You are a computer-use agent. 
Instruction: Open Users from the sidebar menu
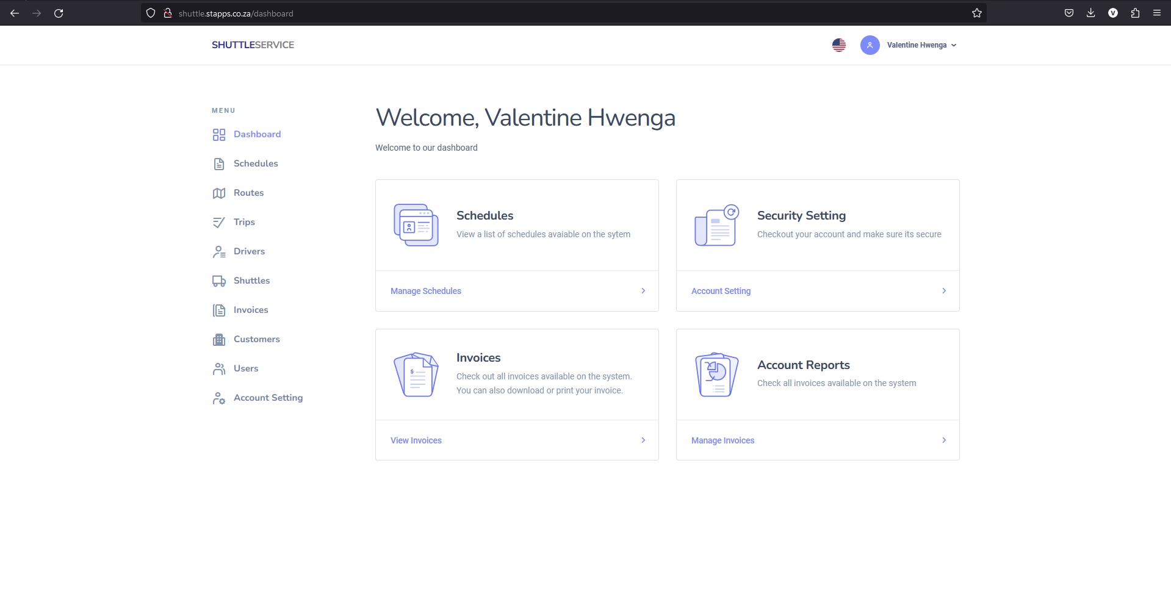pyautogui.click(x=246, y=368)
